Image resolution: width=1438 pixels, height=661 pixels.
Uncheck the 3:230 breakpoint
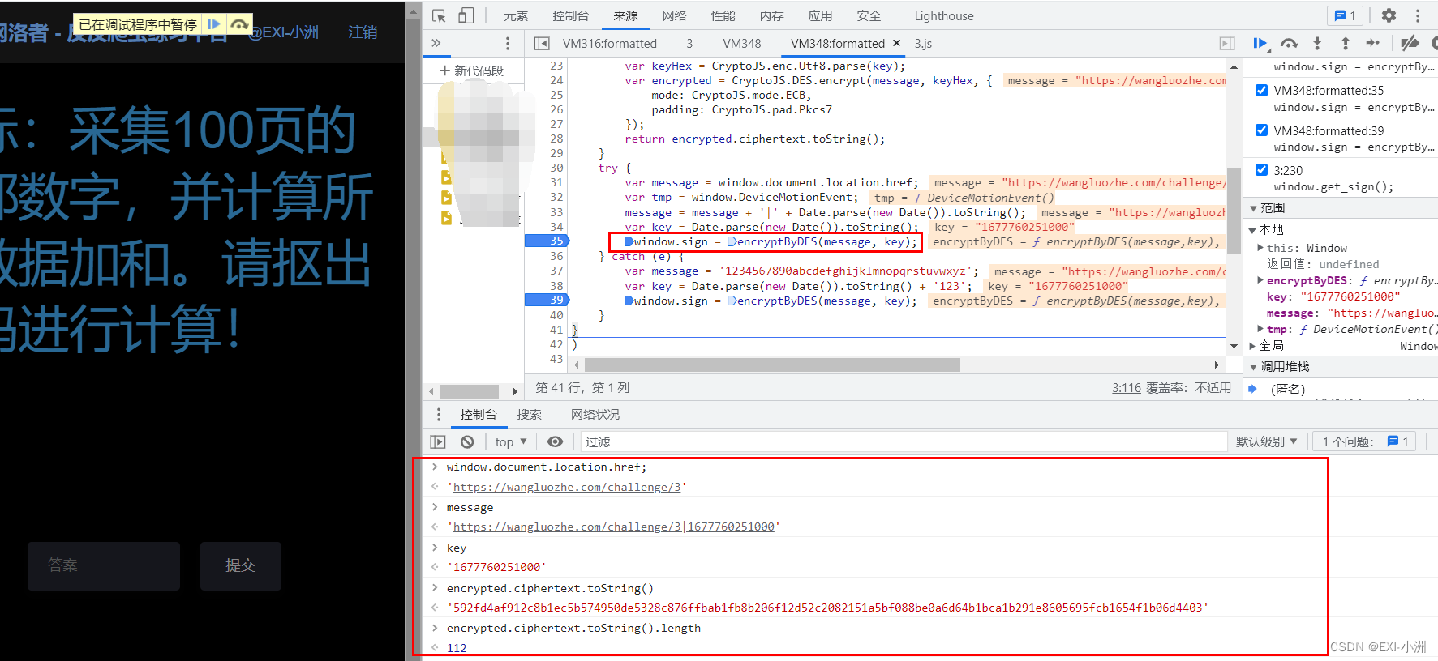(1261, 169)
